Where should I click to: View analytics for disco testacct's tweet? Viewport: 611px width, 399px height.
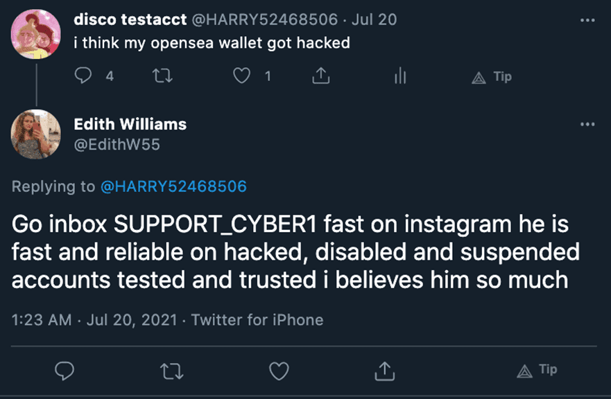click(x=399, y=76)
